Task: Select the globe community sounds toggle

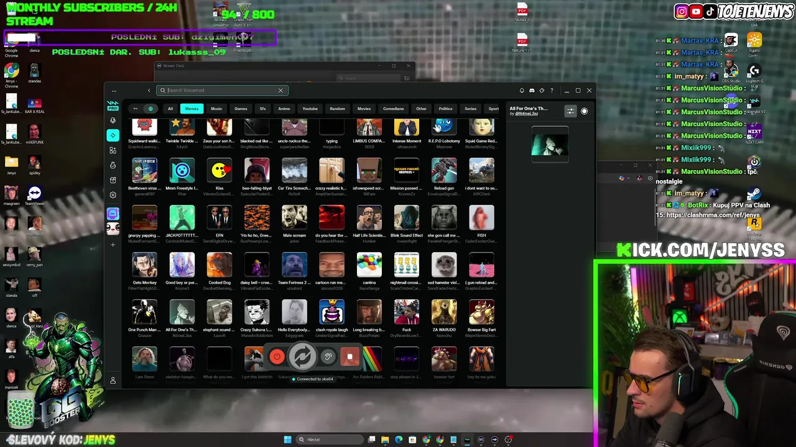Action: point(150,109)
